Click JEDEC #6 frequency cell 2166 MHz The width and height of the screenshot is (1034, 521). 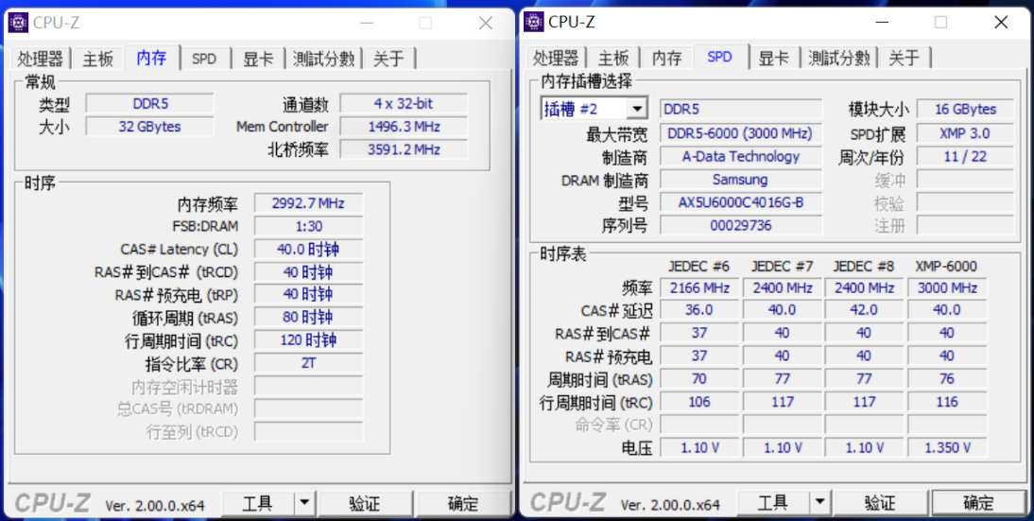click(x=699, y=288)
